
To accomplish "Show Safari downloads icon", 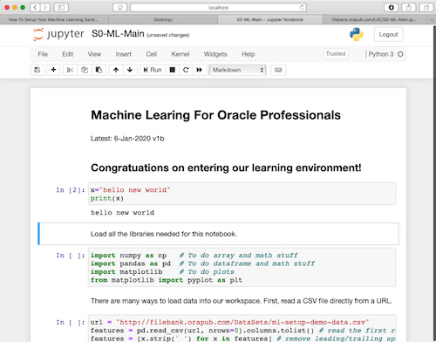I will [x=392, y=8].
